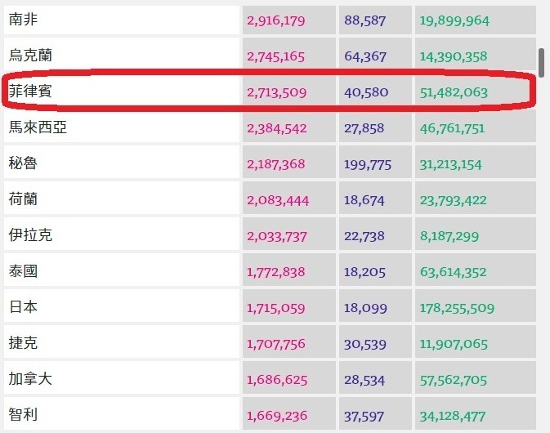Image resolution: width=550 pixels, height=433 pixels.
Task: Click the 泰國 row label
Action: 23,272
